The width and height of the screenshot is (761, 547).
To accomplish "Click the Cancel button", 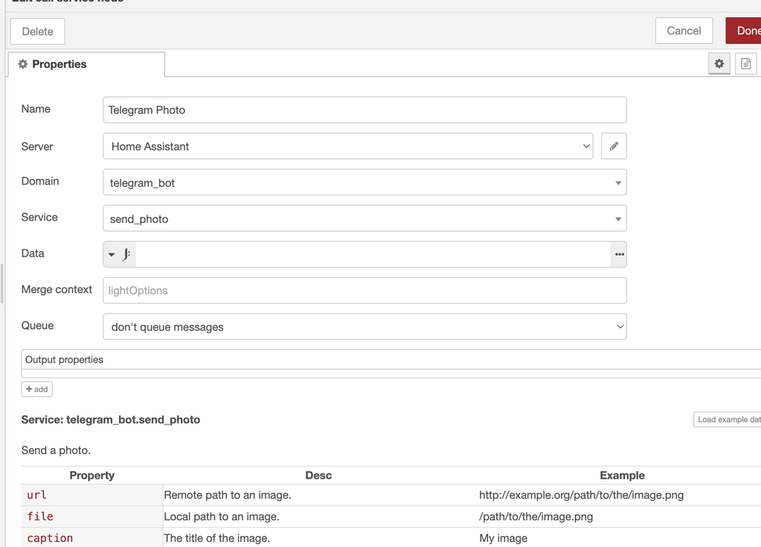I will [x=684, y=30].
